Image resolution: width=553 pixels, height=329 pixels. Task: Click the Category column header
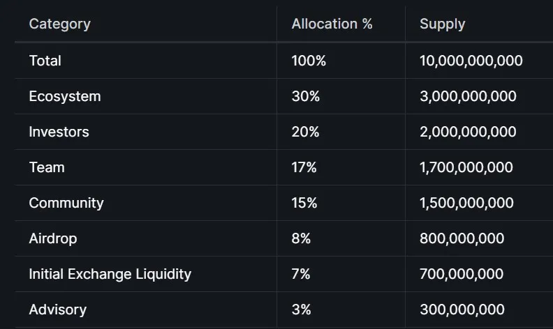pyautogui.click(x=59, y=24)
